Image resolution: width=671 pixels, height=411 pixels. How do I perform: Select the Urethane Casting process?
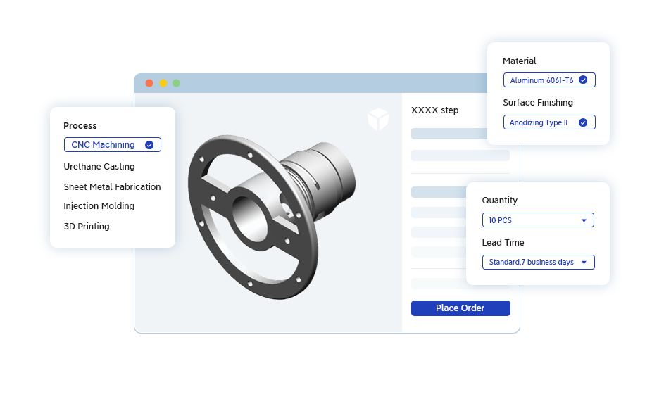[99, 166]
